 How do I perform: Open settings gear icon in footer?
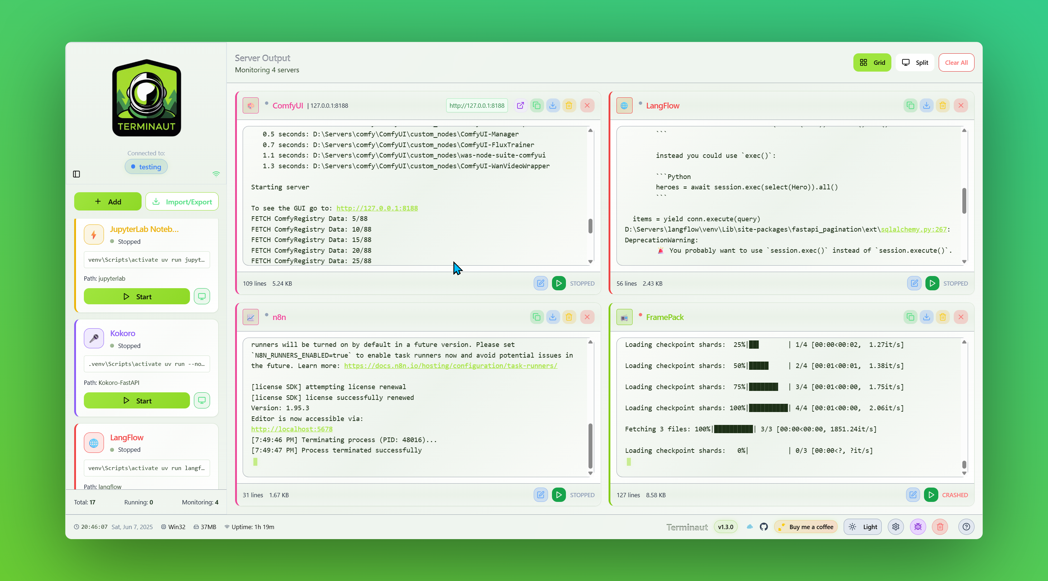point(895,527)
